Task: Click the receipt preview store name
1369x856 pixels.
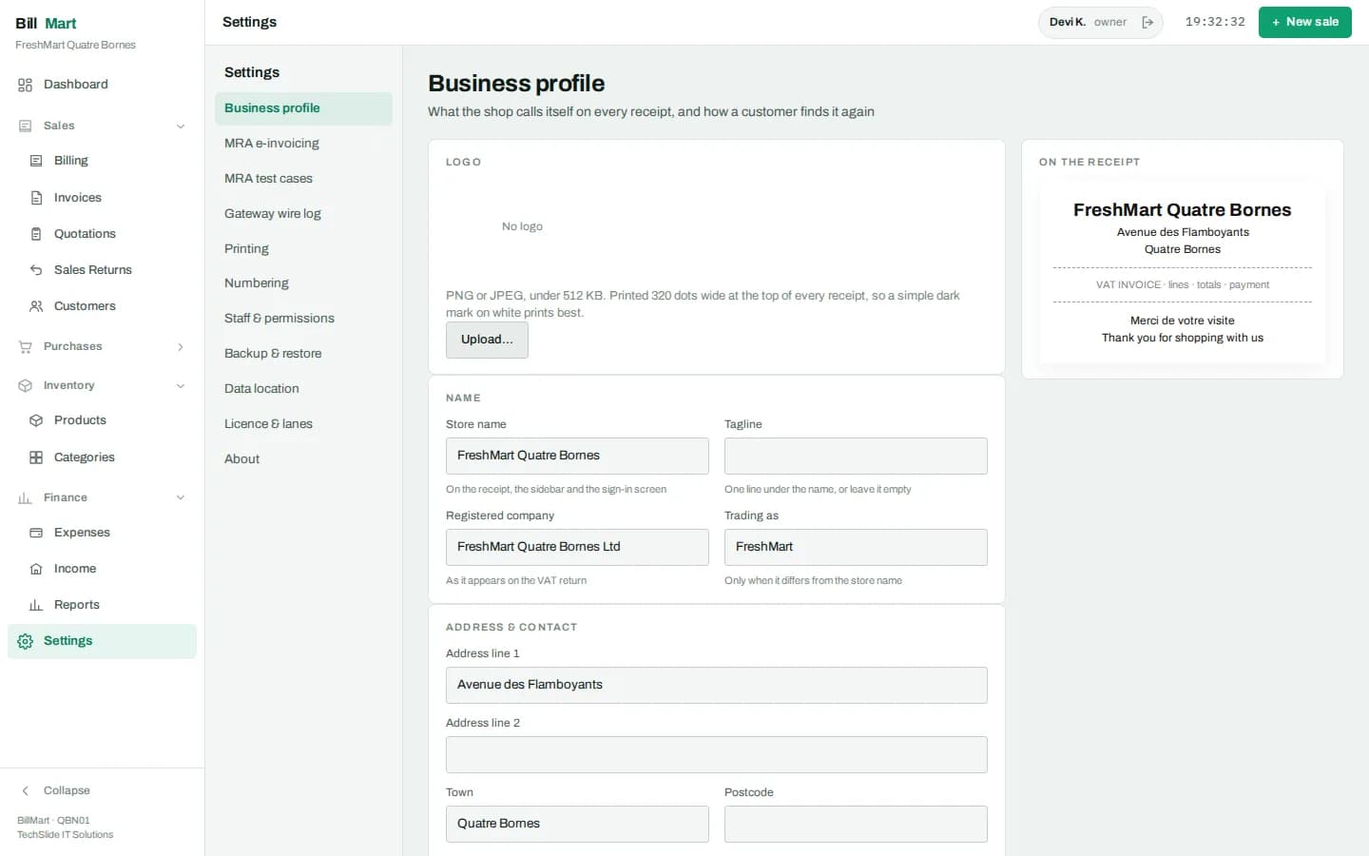Action: [x=1182, y=210]
